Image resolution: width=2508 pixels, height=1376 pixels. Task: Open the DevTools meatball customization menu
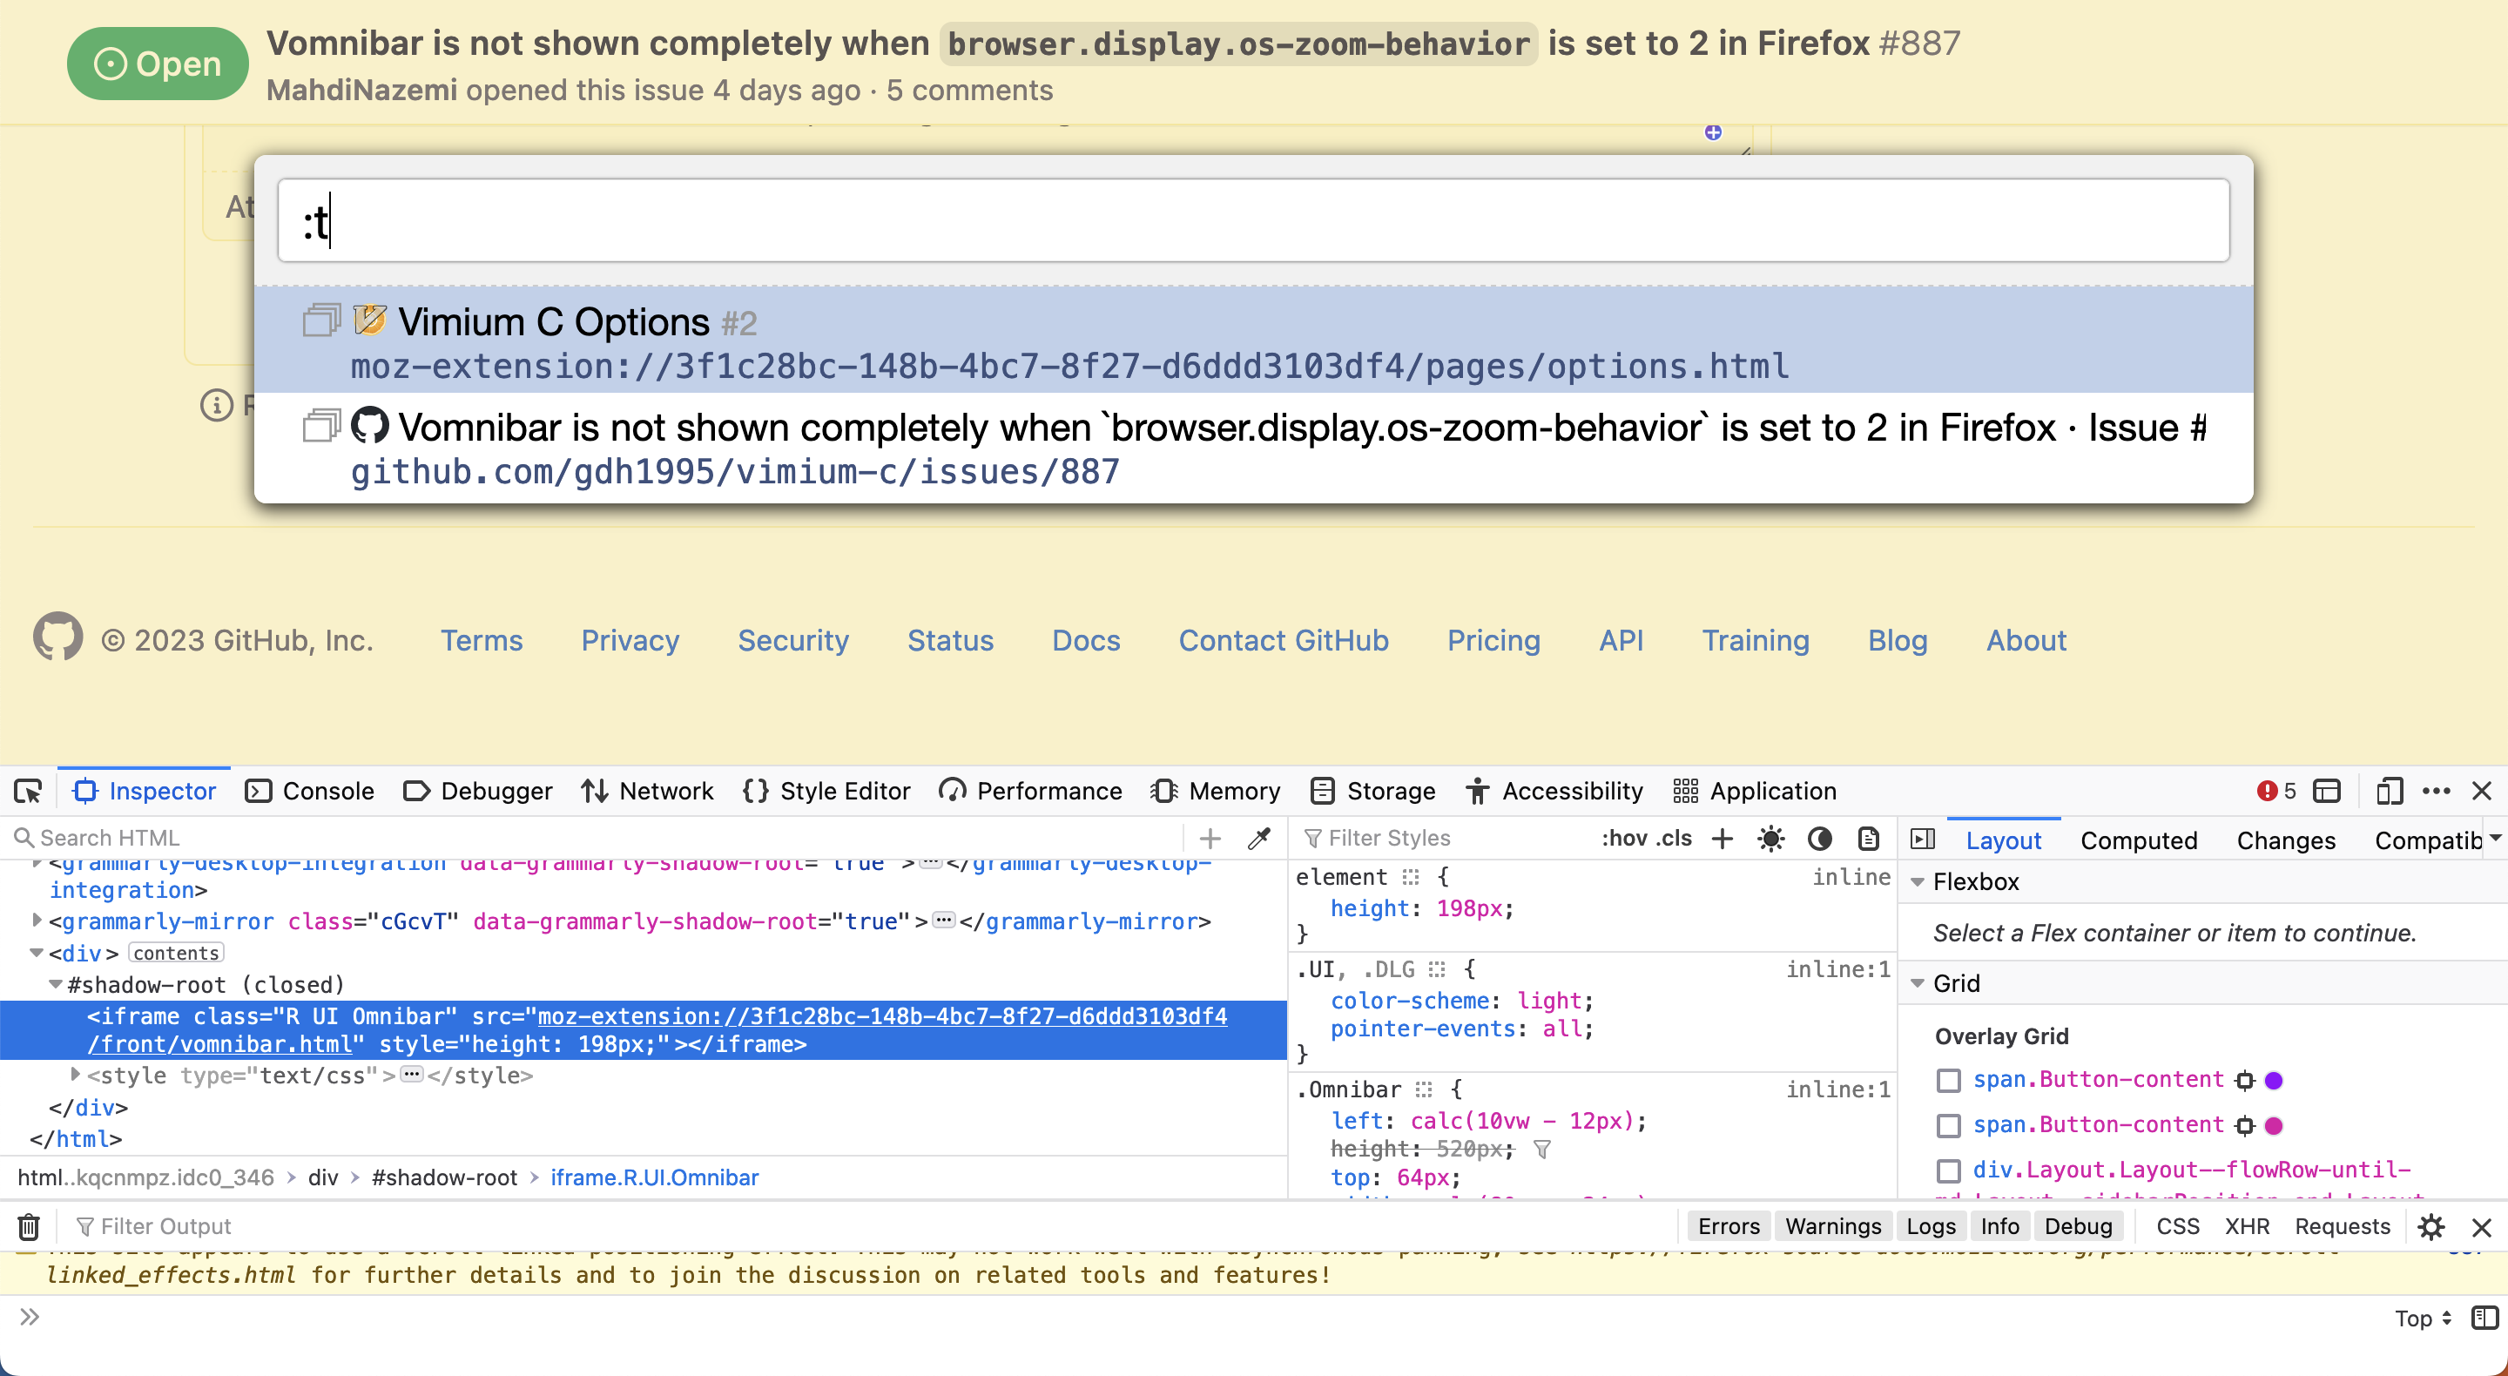(x=2436, y=791)
